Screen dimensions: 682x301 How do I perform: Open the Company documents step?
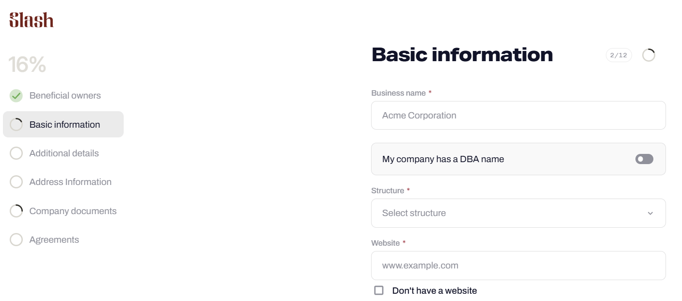click(73, 211)
